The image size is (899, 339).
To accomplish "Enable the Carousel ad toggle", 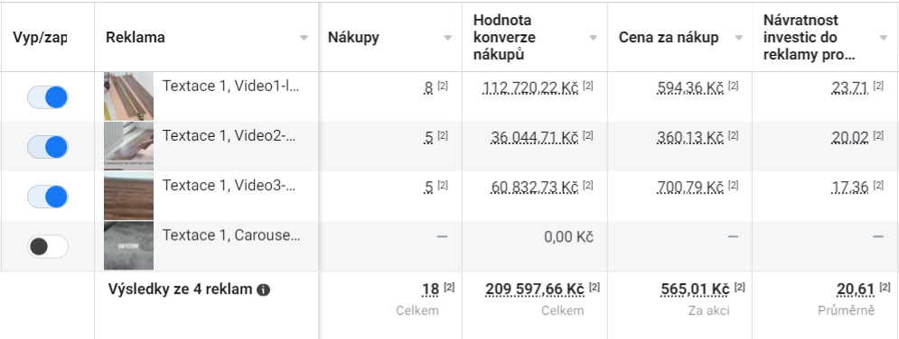I will [x=48, y=246].
